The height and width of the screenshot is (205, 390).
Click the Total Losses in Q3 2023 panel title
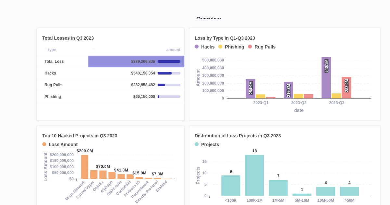[x=68, y=38]
